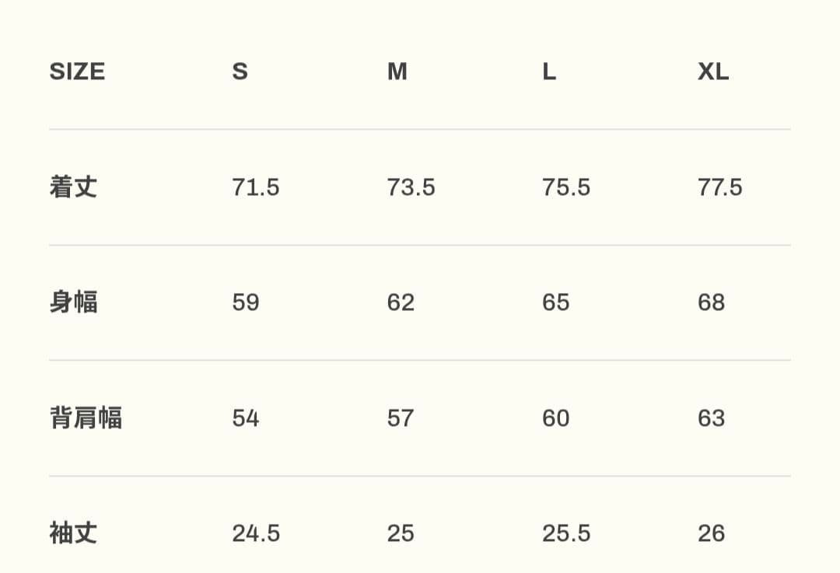
Task: Click the 54 shoulder width value
Action: 245,418
